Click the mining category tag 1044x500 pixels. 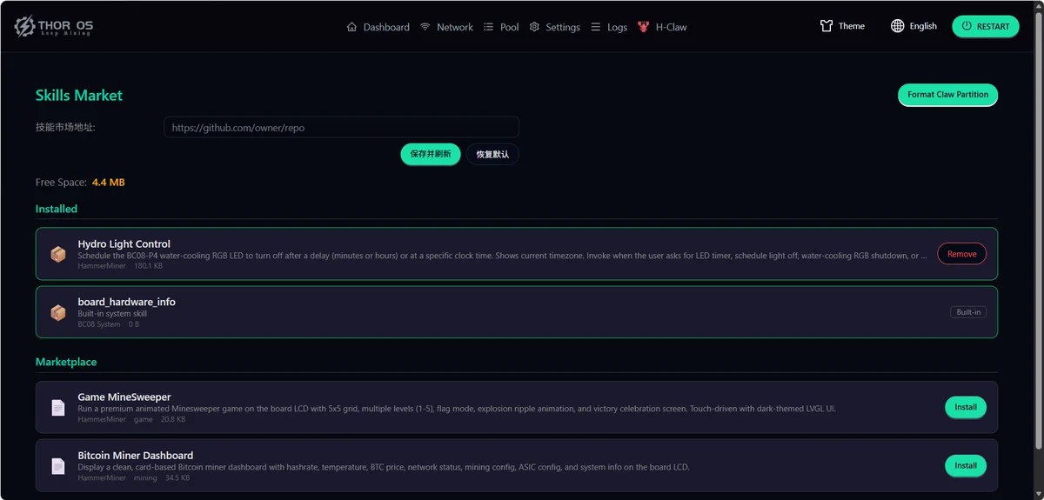pos(145,477)
